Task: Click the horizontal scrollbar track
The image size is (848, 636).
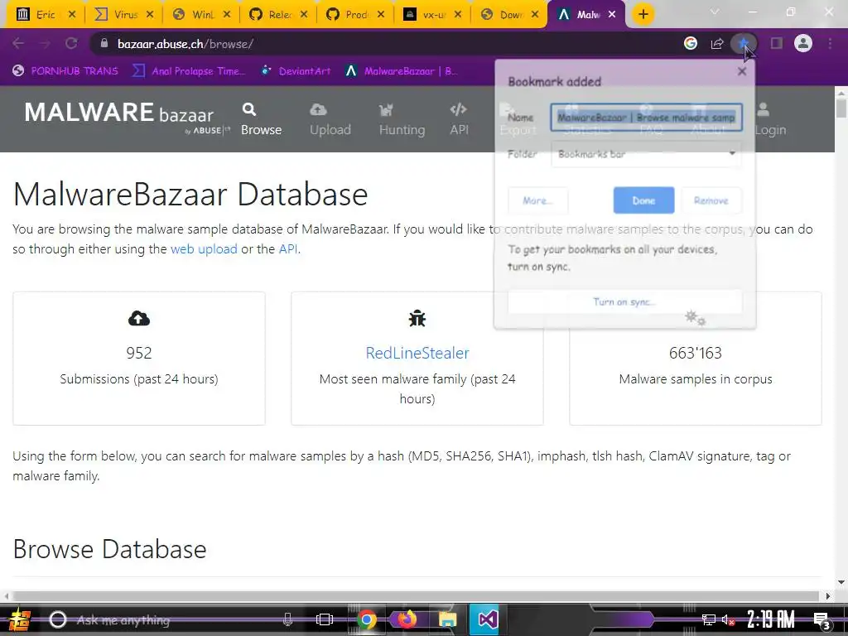Action: click(x=417, y=596)
